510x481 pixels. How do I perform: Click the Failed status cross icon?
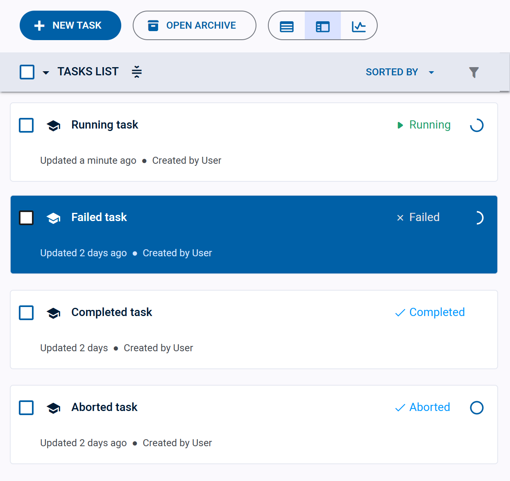click(400, 217)
